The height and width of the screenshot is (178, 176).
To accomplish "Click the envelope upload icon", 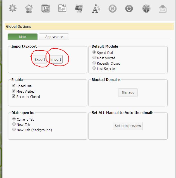I will click(163, 9).
